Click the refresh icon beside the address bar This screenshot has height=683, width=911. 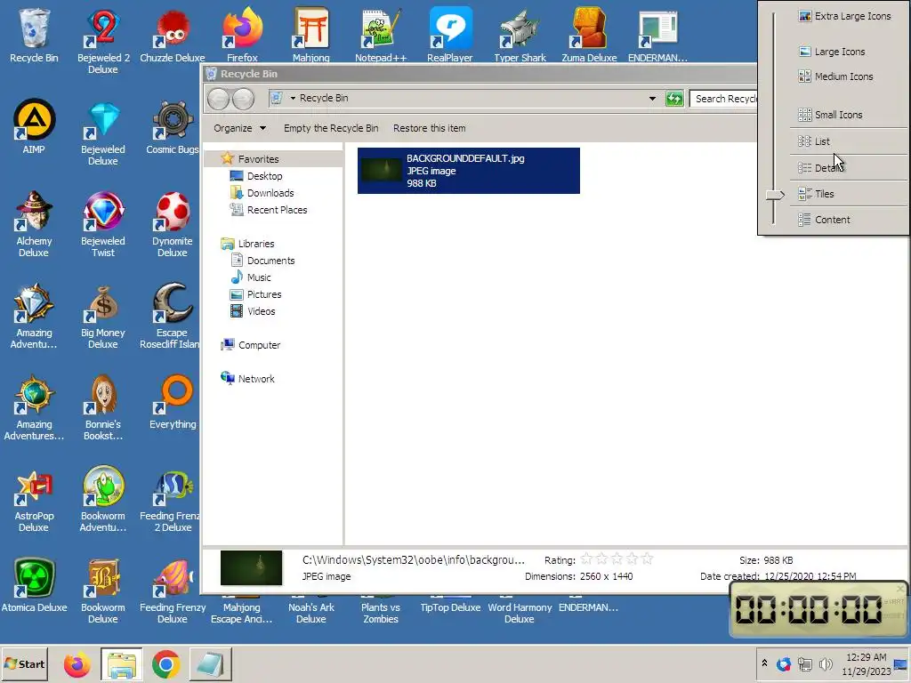[674, 99]
